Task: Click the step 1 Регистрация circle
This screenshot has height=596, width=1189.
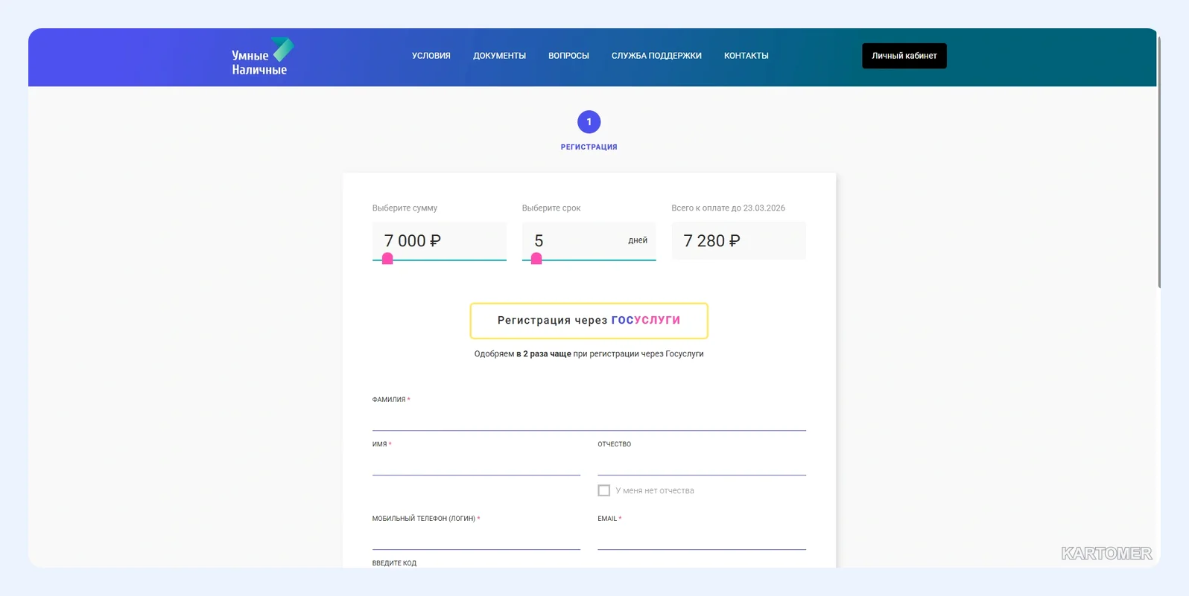Action: (x=589, y=122)
